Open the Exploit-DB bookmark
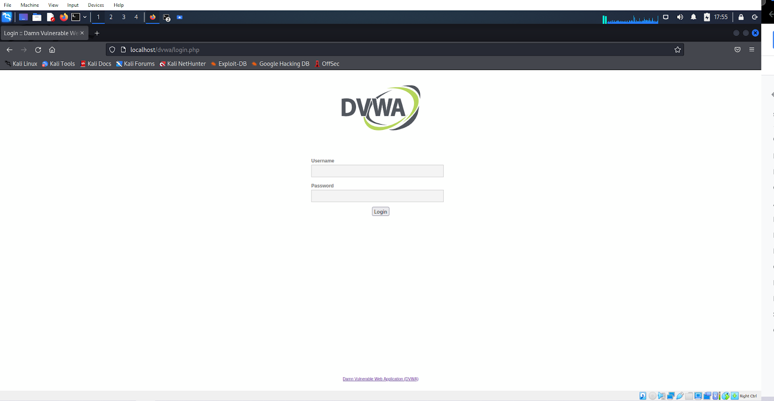This screenshot has width=774, height=401. pyautogui.click(x=229, y=64)
